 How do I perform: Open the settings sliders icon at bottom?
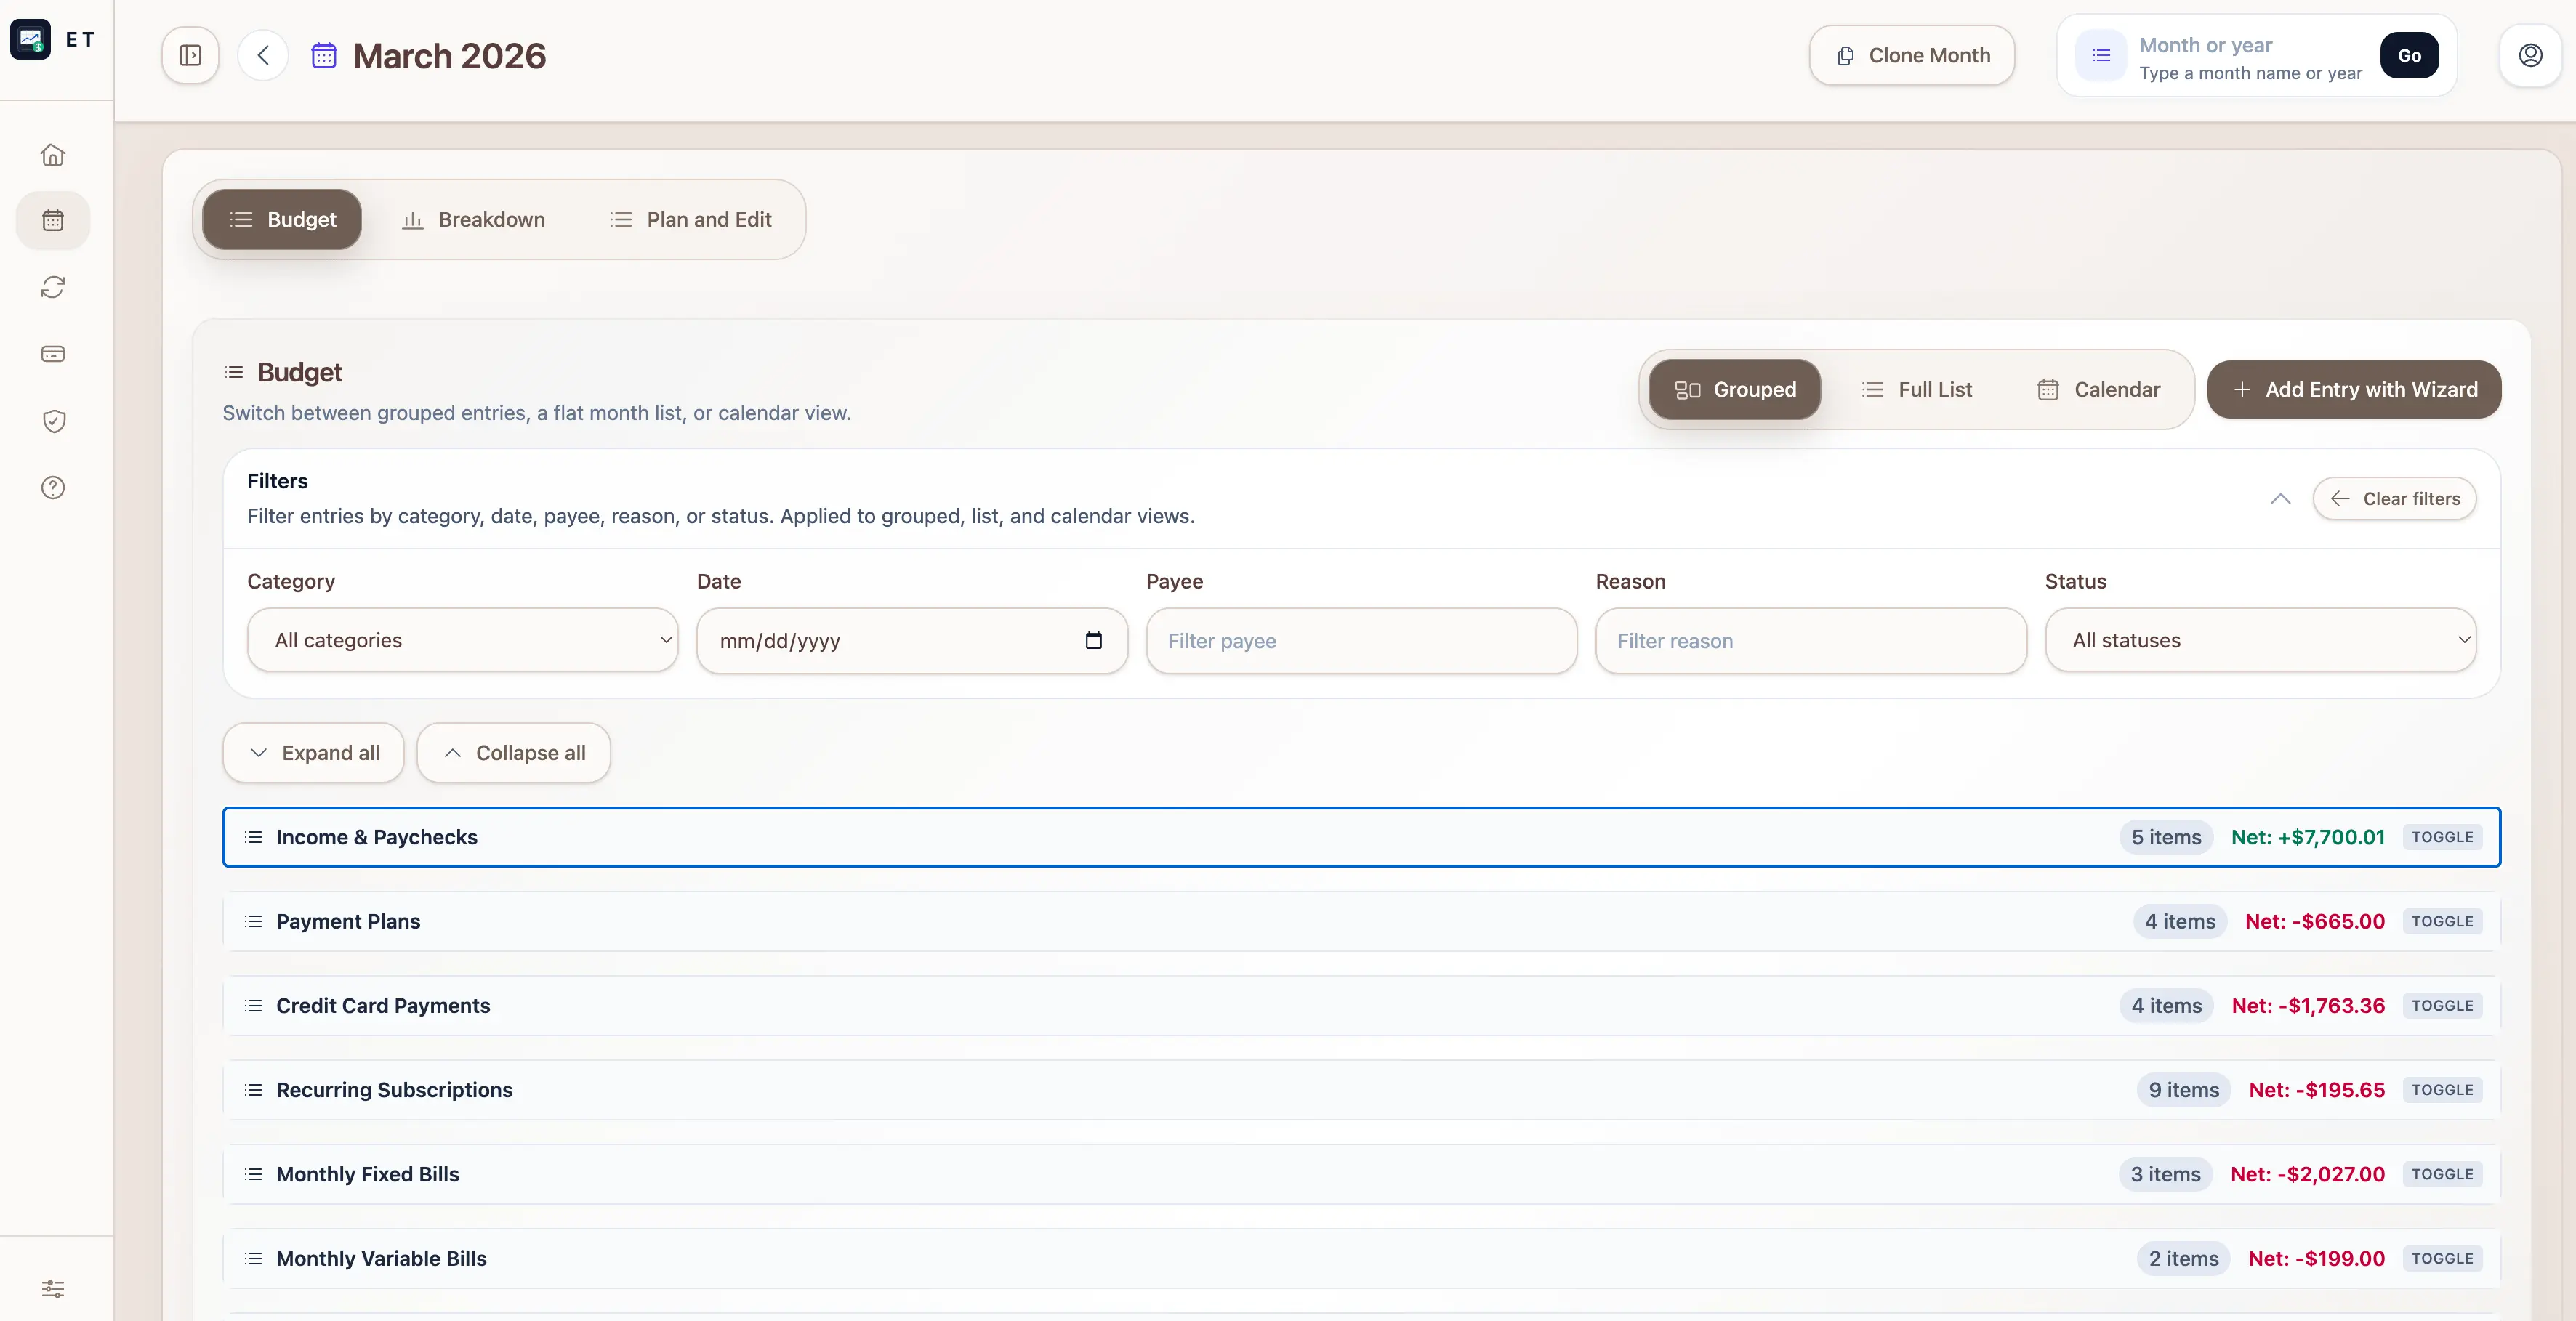[x=53, y=1288]
